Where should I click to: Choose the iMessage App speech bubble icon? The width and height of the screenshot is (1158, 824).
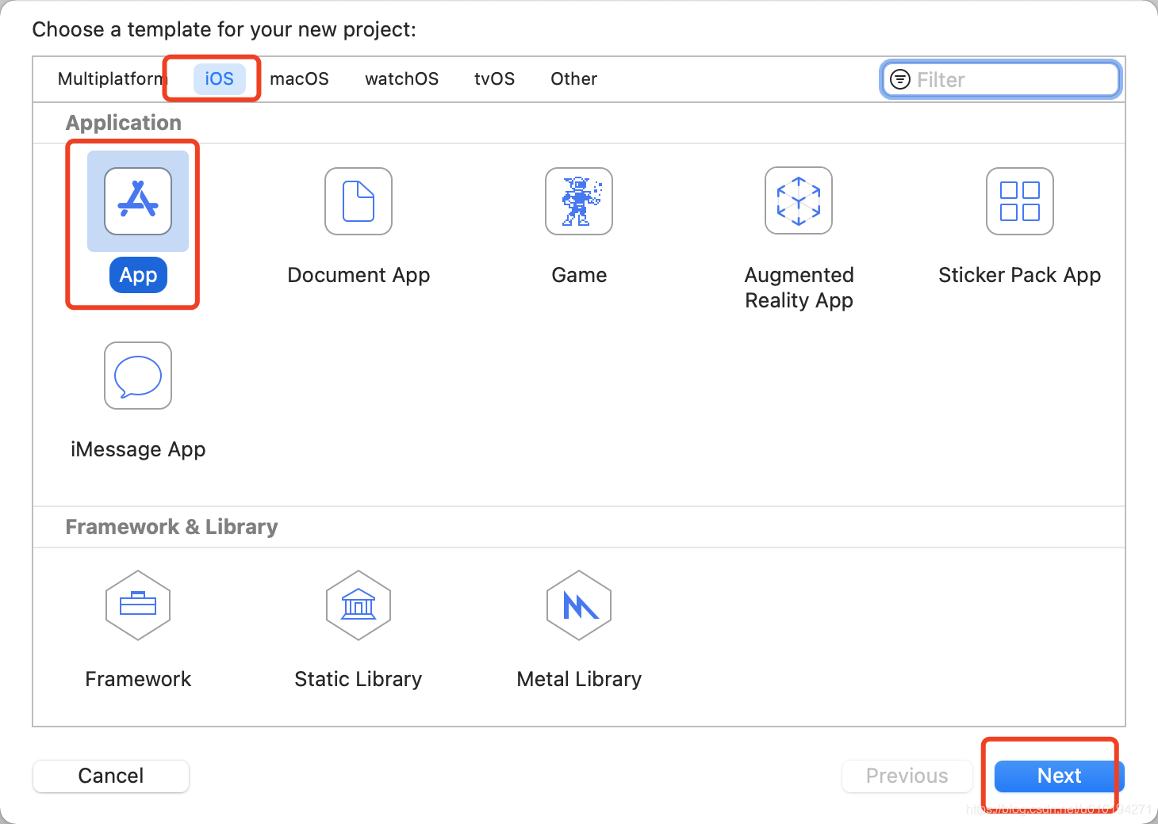pos(138,376)
